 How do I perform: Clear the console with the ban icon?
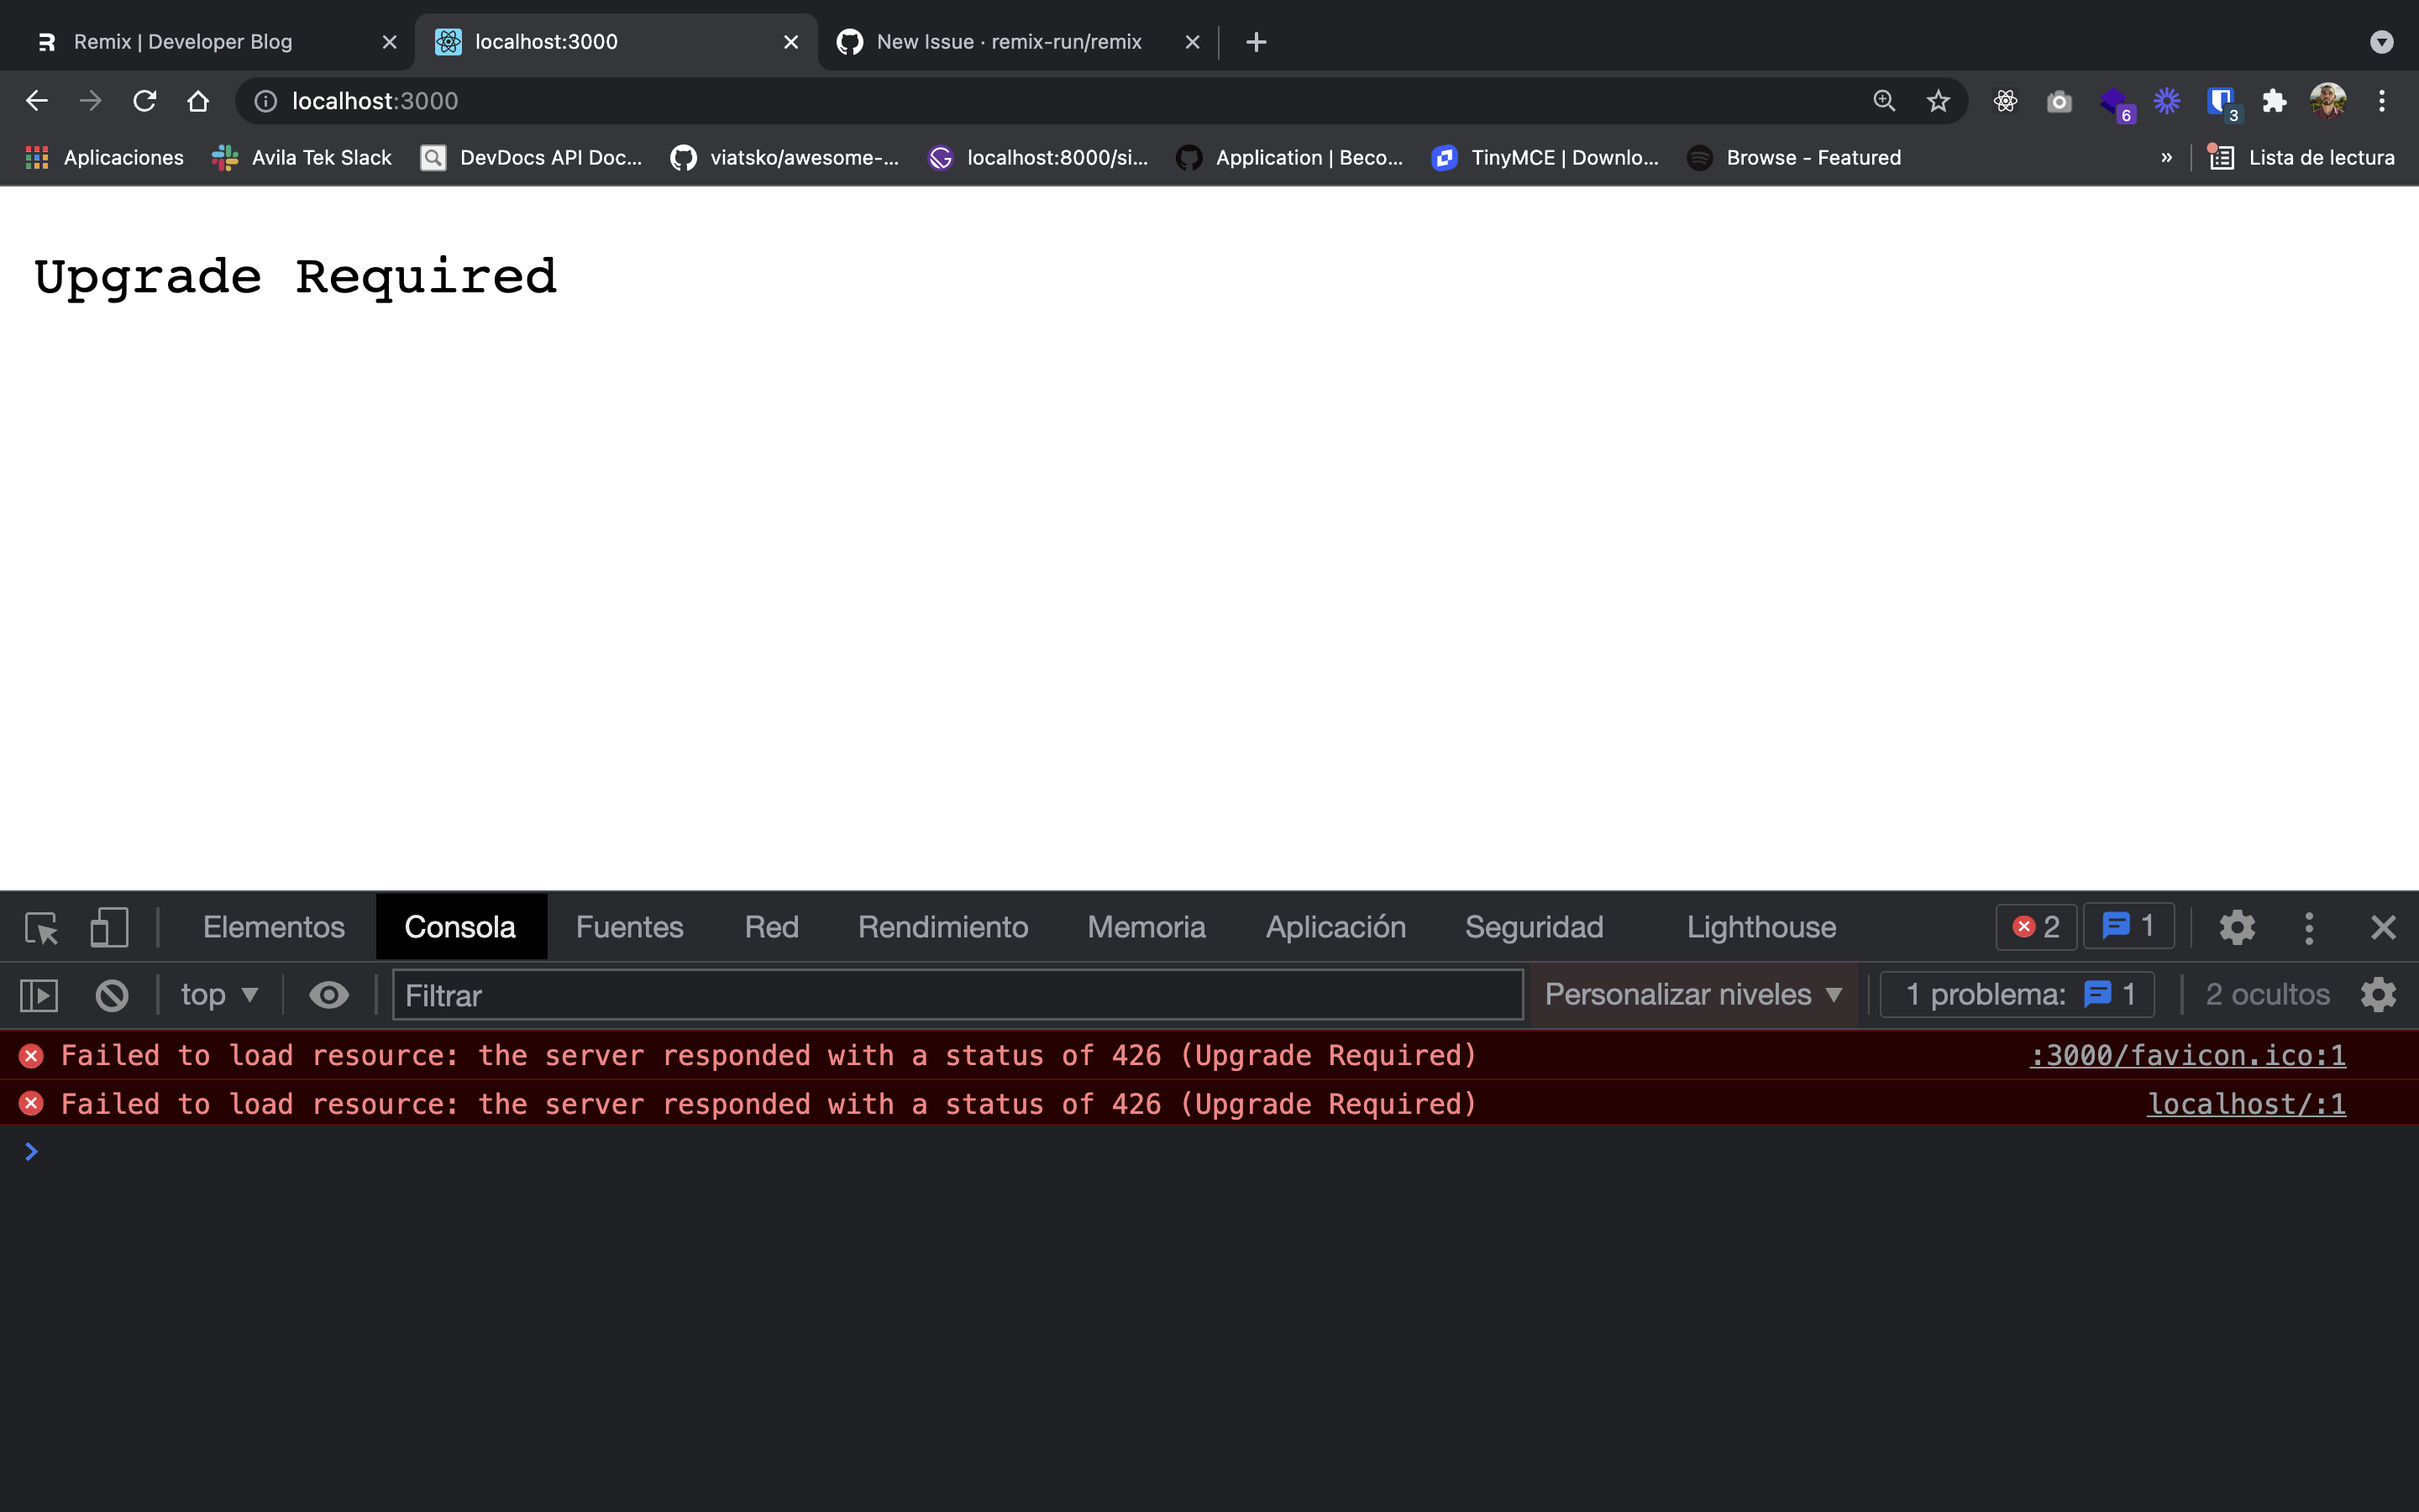tap(112, 995)
